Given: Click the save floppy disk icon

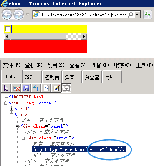Looking at the screenshot, I should click(x=26, y=88).
